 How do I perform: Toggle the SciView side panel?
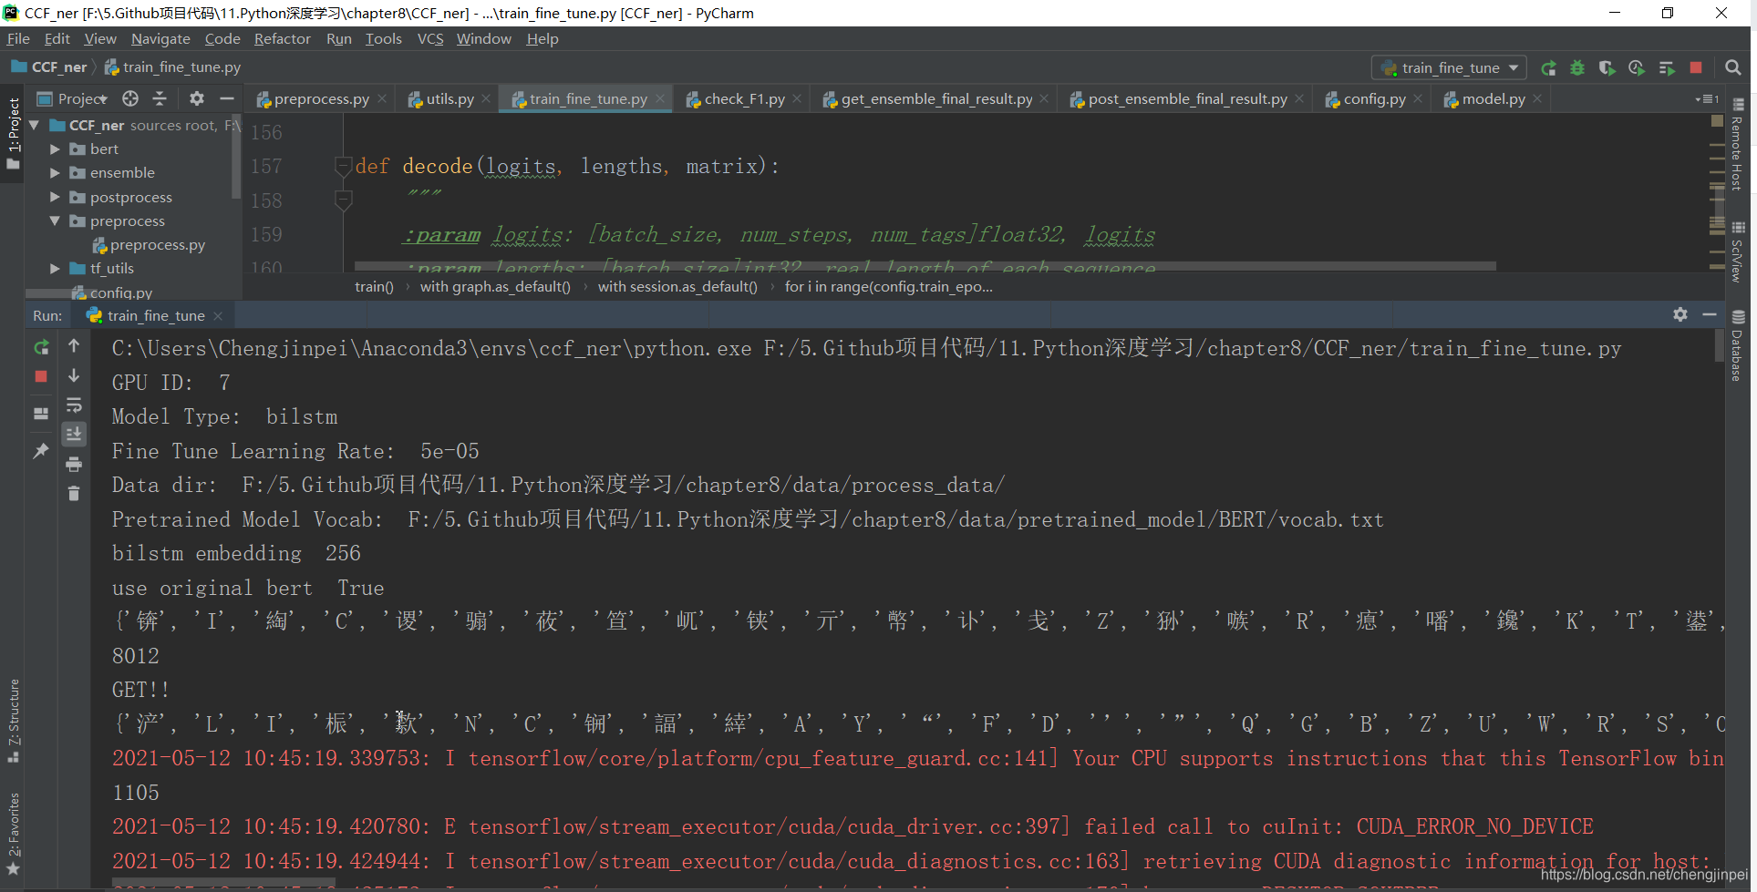(1738, 251)
